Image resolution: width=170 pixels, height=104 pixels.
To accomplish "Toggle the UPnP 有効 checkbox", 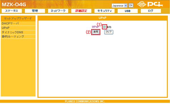I will [x=104, y=27].
